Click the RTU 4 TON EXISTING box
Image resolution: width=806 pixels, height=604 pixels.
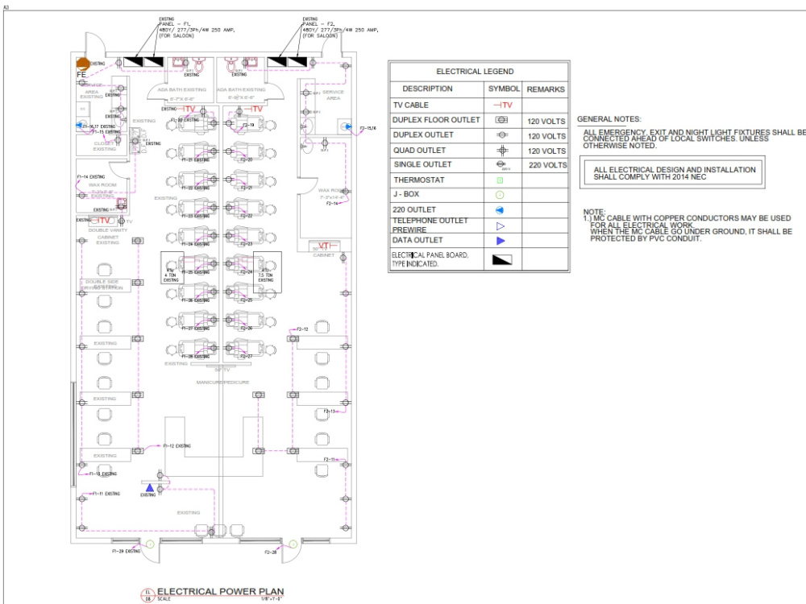[172, 267]
